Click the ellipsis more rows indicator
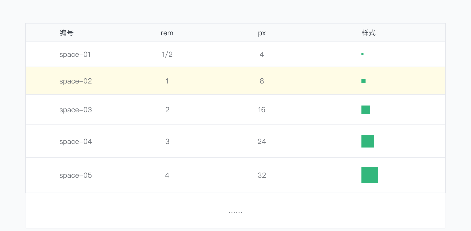Screen dimensions: 471x231 coord(235,213)
